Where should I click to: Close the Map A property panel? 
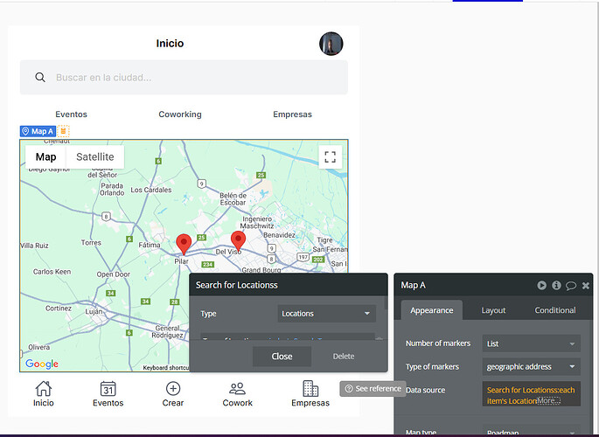pos(586,286)
